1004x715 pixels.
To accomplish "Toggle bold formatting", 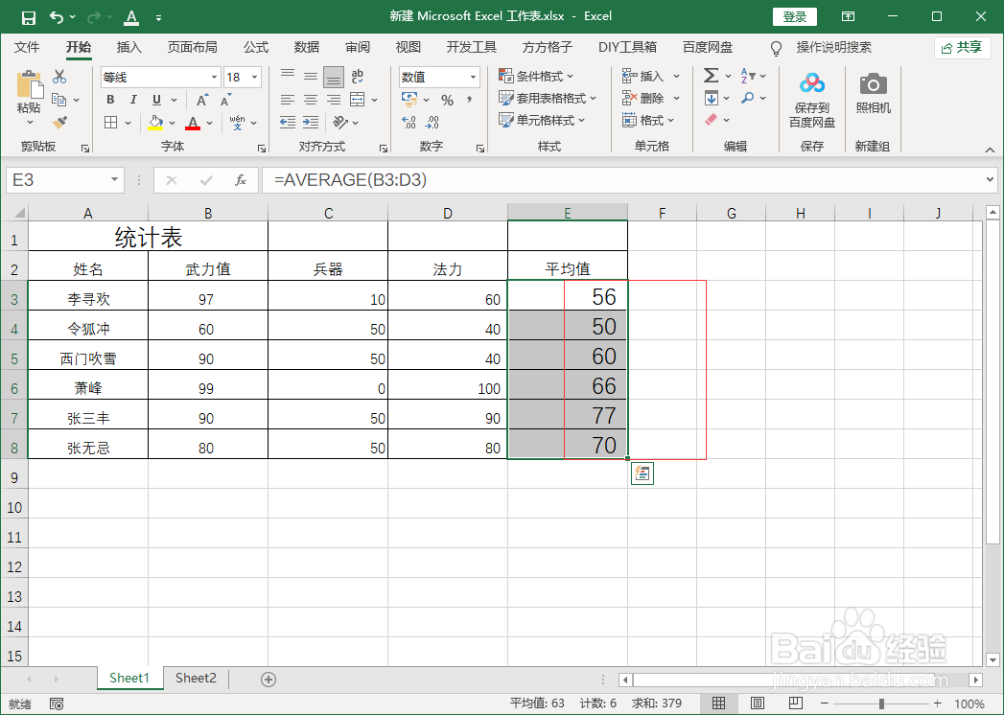I will pos(110,100).
